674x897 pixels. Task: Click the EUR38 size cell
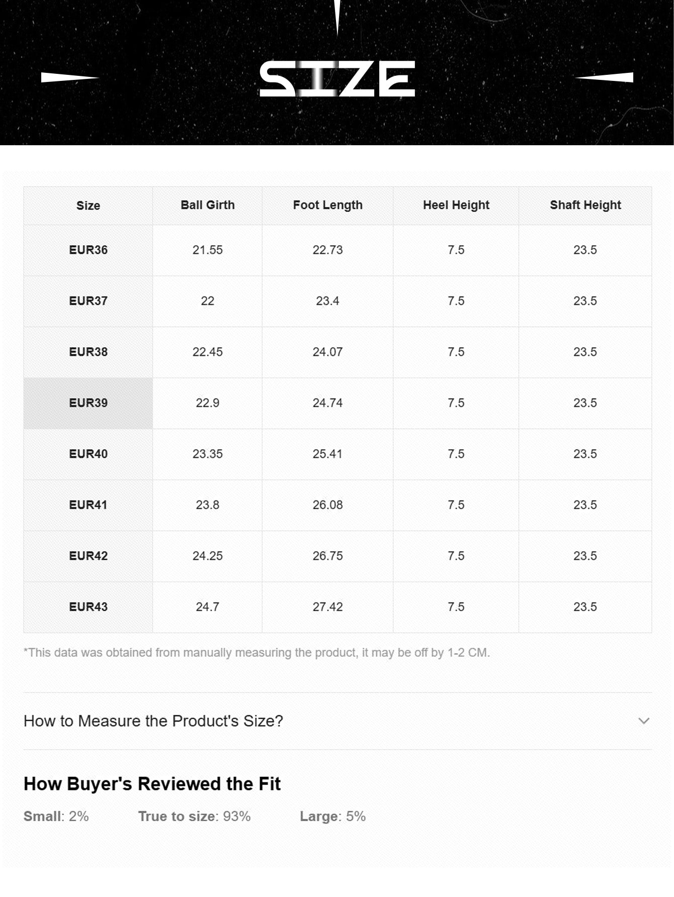(x=88, y=352)
